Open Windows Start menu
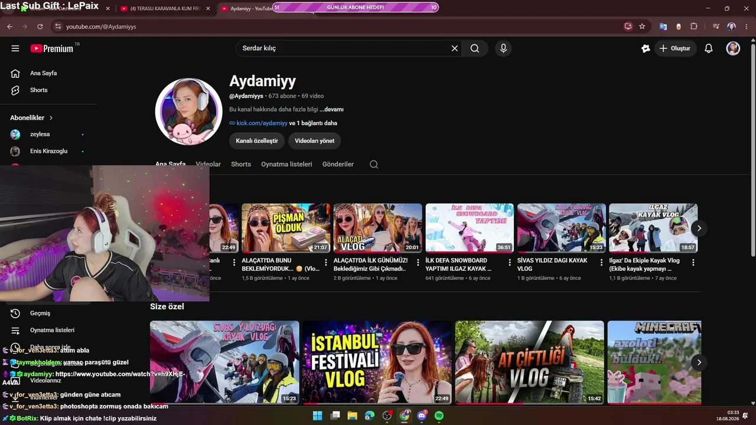 point(318,416)
